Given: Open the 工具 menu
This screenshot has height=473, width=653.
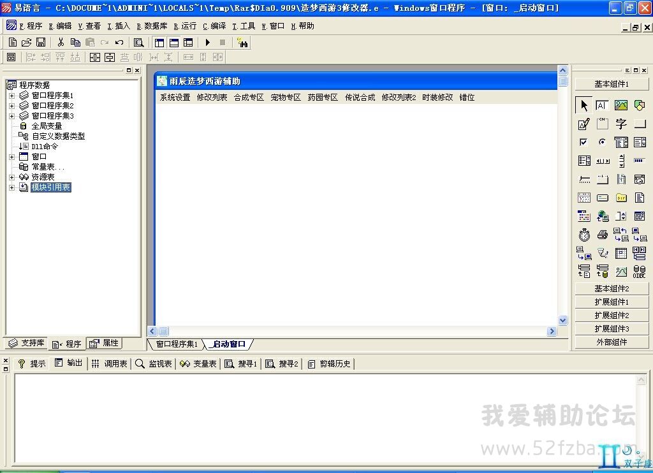Looking at the screenshot, I should click(x=244, y=26).
